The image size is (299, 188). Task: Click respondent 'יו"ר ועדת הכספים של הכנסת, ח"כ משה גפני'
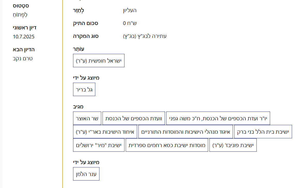218,118
